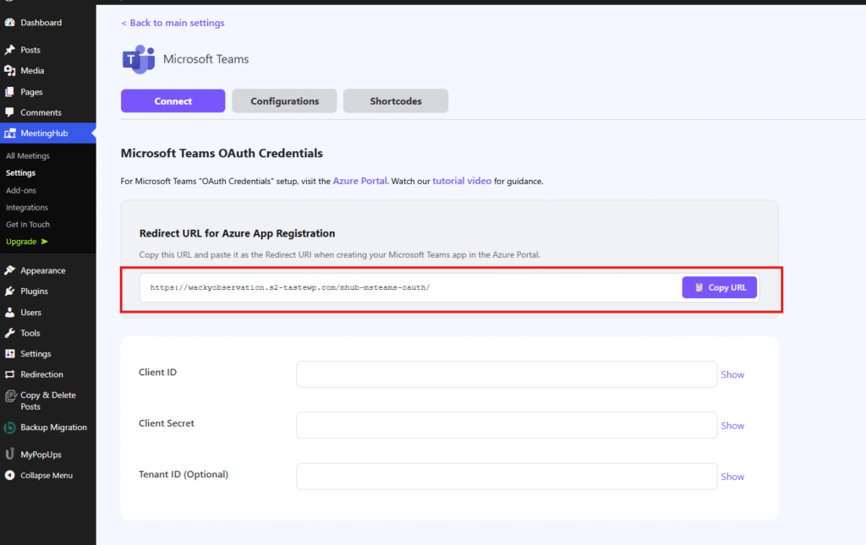Click the Posts pushpin icon

[10, 50]
